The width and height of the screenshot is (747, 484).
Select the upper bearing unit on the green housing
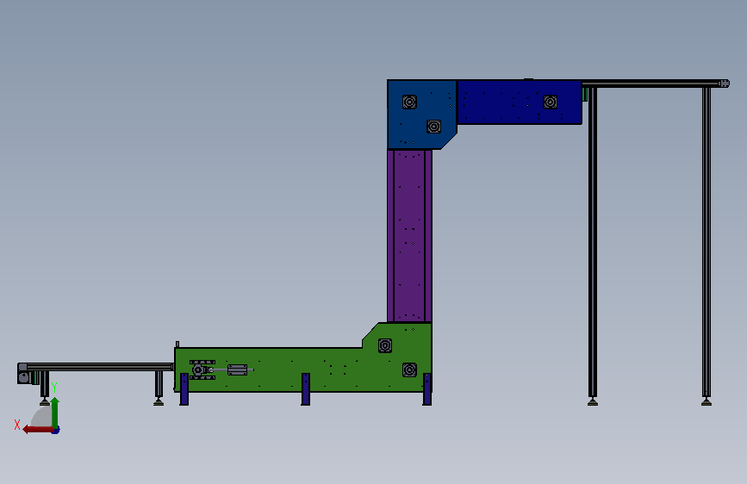click(385, 345)
